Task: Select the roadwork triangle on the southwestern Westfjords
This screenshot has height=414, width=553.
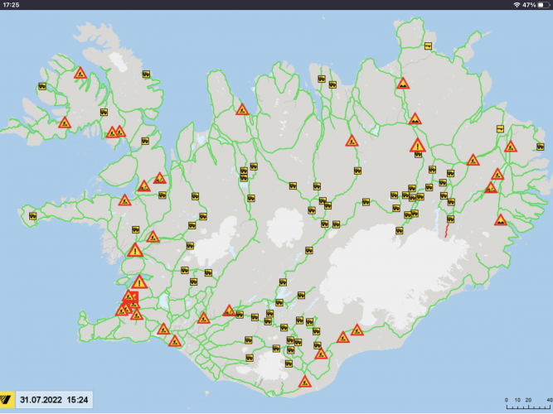Action: click(65, 123)
